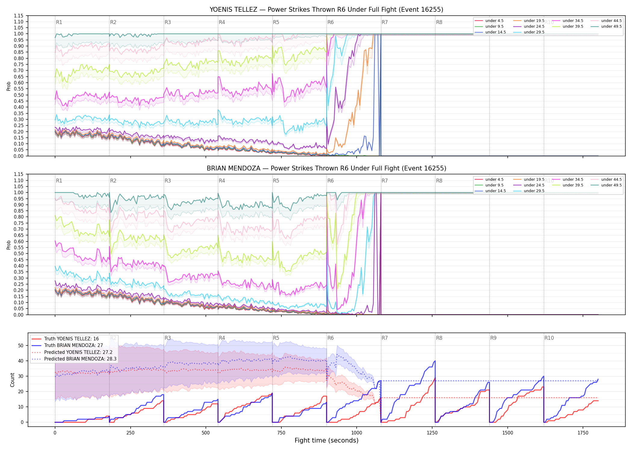632x451 pixels.
Task: Click the R7 round marker in middle chart
Action: (x=385, y=181)
